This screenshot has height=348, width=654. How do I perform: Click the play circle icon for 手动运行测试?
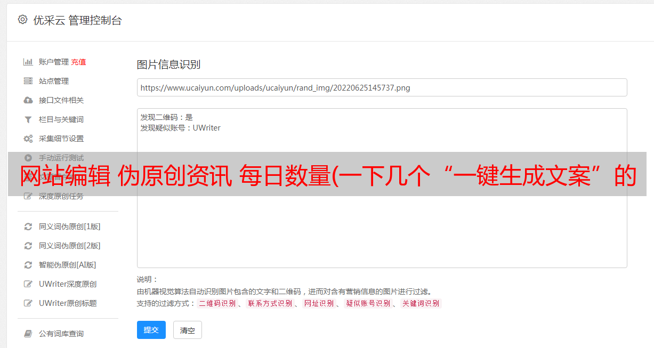click(x=28, y=158)
